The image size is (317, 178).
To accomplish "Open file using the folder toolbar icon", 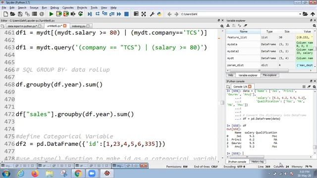I will click(12, 14).
